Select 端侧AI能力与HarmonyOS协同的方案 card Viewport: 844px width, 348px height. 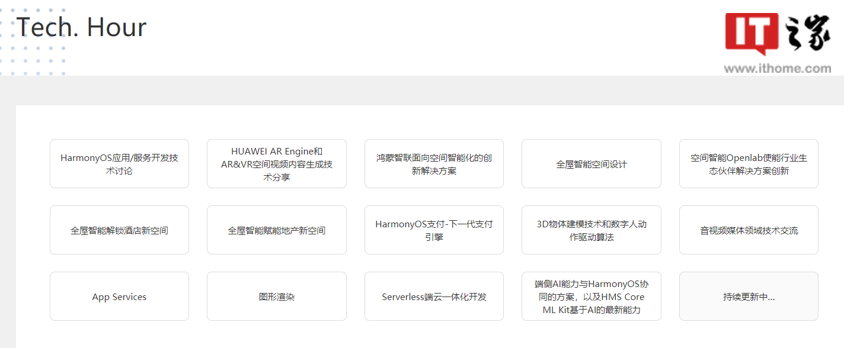pyautogui.click(x=592, y=297)
